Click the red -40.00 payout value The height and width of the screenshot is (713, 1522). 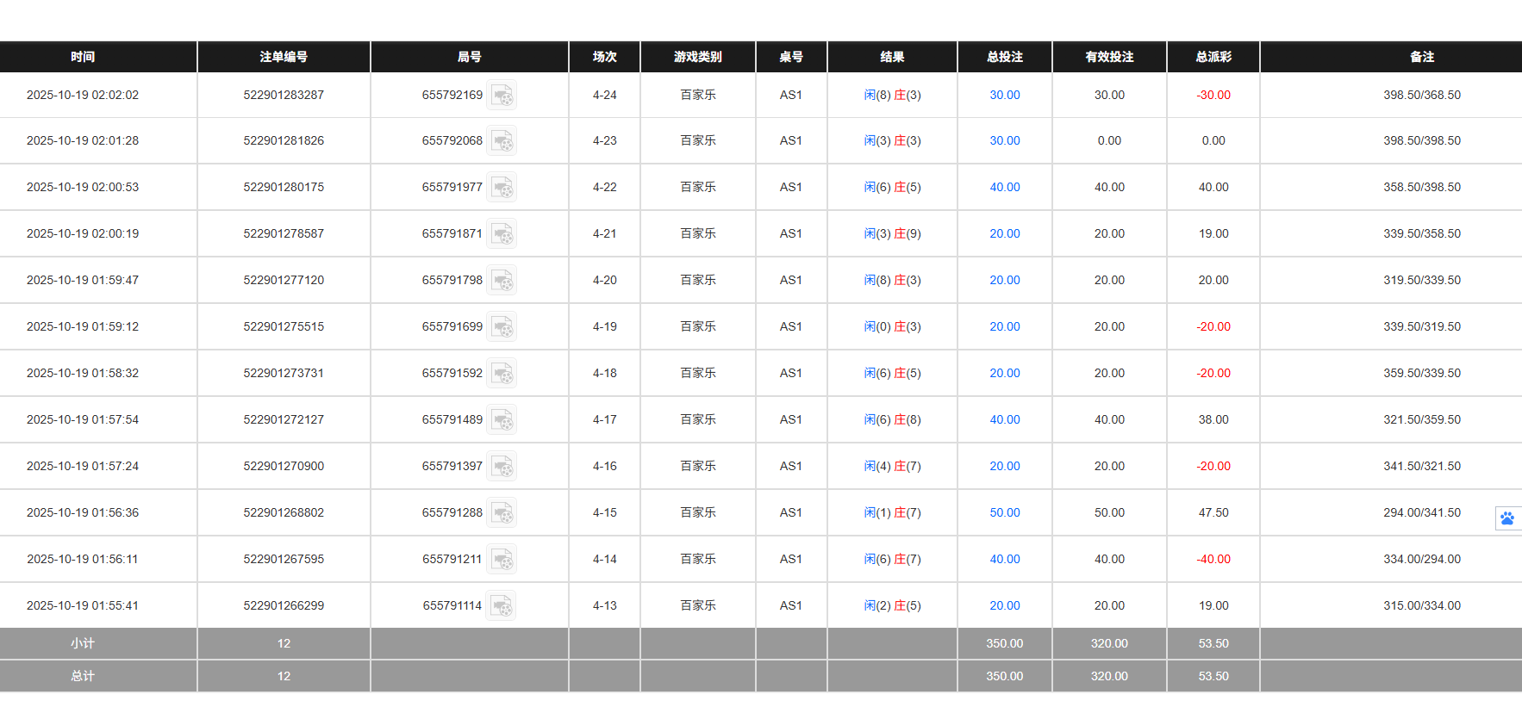(x=1213, y=559)
